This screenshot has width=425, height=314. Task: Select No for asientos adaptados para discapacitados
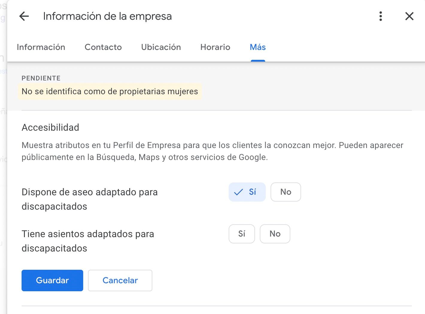click(x=275, y=234)
